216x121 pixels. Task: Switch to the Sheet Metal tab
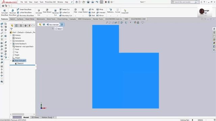pyautogui.click(x=30, y=19)
